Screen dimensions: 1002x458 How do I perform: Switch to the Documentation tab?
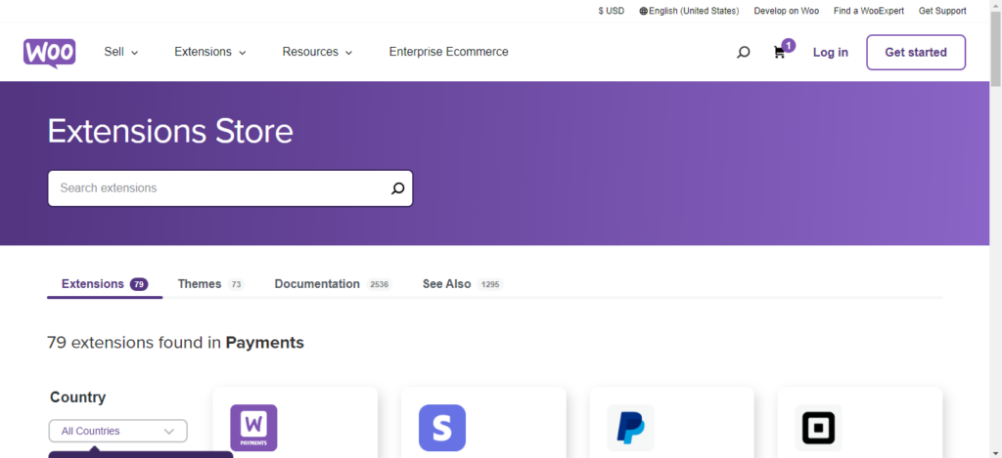(x=333, y=284)
